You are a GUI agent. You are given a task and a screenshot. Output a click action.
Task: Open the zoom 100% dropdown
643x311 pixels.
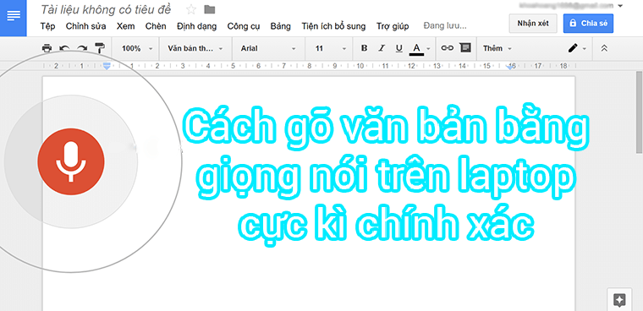137,48
